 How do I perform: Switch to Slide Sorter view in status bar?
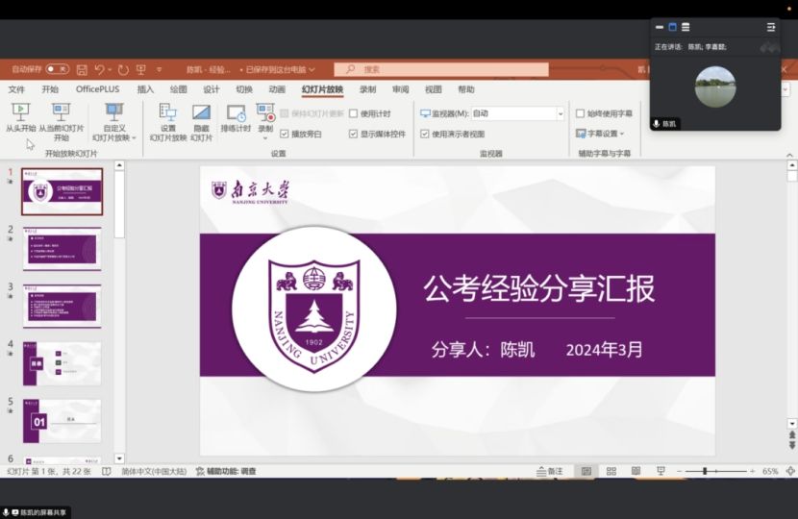tap(611, 472)
